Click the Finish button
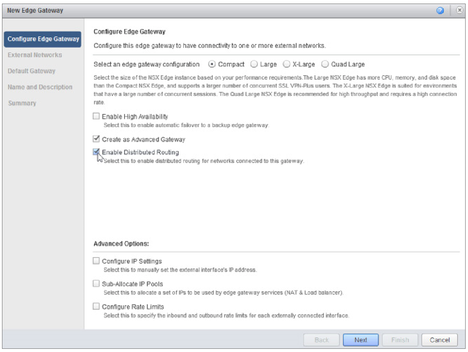468x352 pixels. (400, 340)
